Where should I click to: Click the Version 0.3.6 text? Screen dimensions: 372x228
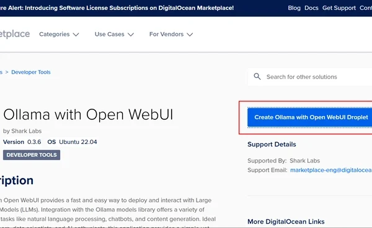(22, 142)
